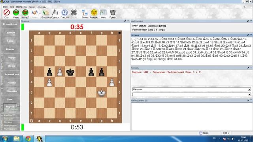The height and width of the screenshot is (142, 253).
Task: Click the 0,06 c status bar value
Action: pyautogui.click(x=226, y=133)
